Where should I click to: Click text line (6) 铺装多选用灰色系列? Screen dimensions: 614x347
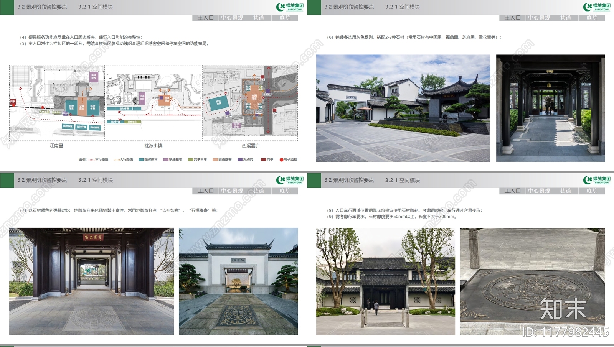pos(414,37)
